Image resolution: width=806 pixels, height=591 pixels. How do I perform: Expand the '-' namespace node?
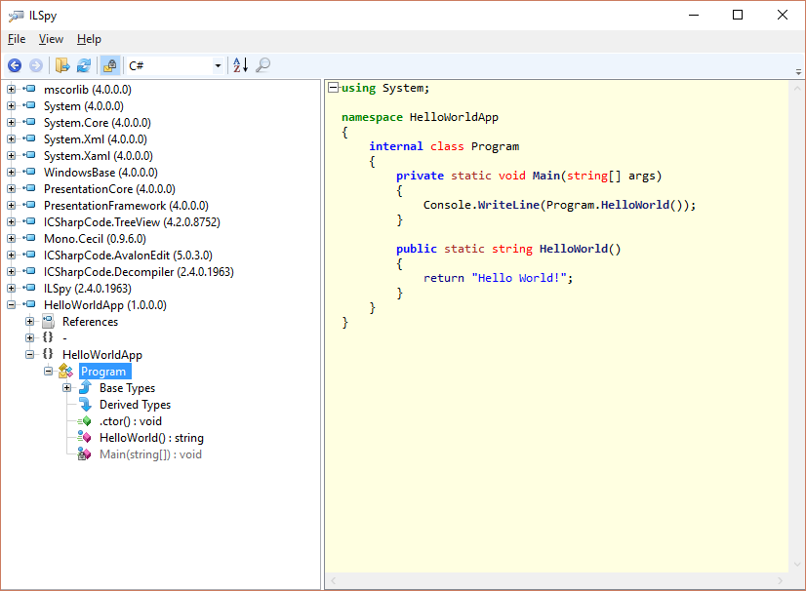30,337
